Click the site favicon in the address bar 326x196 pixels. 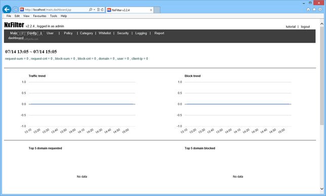tap(22, 10)
